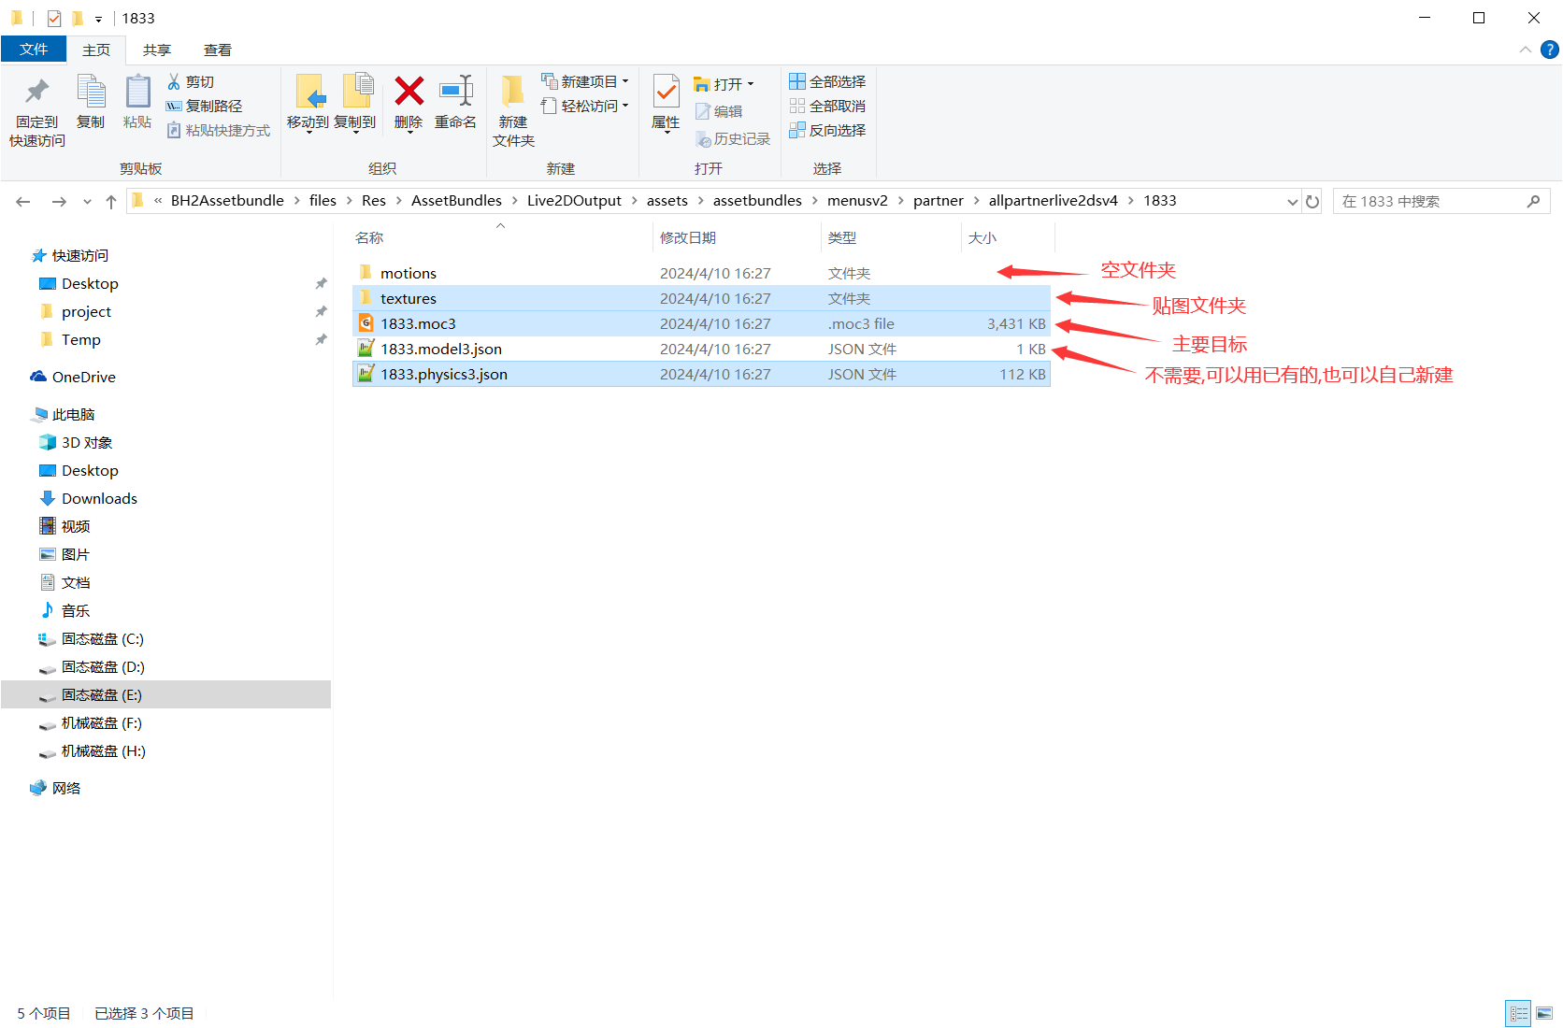Viewport: 1563px width, 1028px height.
Task: Open the Share (共享) ribbon tab
Action: click(157, 50)
